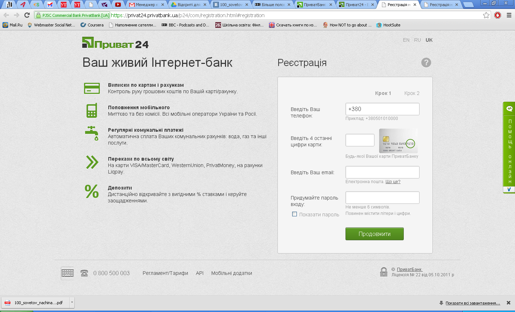The image size is (515, 312).
Task: Open the Webmaster Social Net bookmark
Action: point(51,25)
